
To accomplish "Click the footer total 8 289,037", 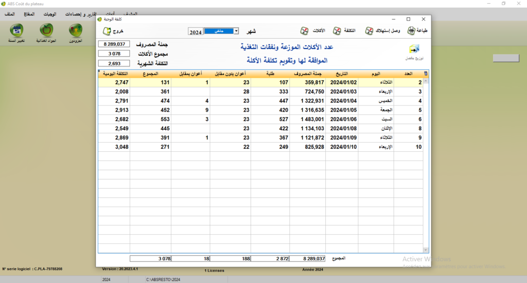I will pyautogui.click(x=308, y=258).
